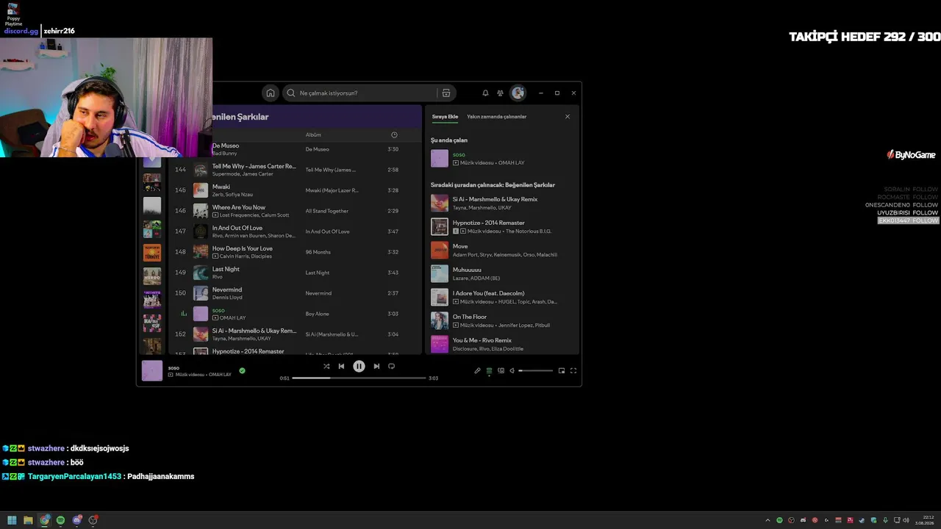Close the queue panel
The image size is (941, 529).
568,117
